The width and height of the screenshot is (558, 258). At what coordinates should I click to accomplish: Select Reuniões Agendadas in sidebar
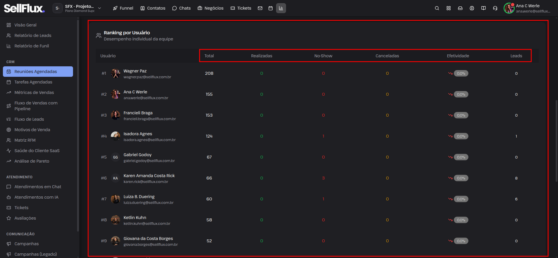click(38, 72)
